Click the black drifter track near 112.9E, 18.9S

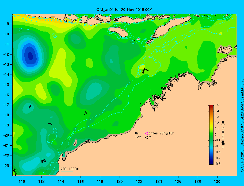pyautogui.click(x=50, y=124)
